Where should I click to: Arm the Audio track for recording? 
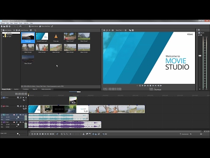tap(14, 115)
